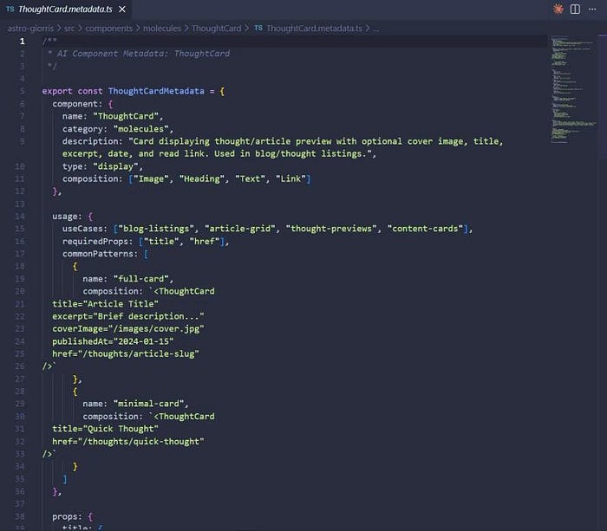The height and width of the screenshot is (531, 607).
Task: Split the editor with the layout icon
Action: [575, 9]
